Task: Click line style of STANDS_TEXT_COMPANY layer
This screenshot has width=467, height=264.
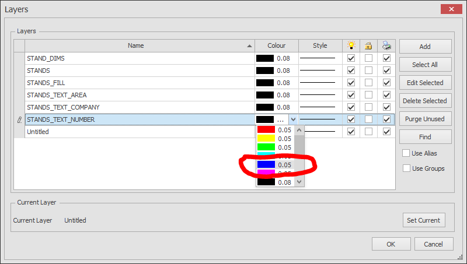Action: click(318, 107)
